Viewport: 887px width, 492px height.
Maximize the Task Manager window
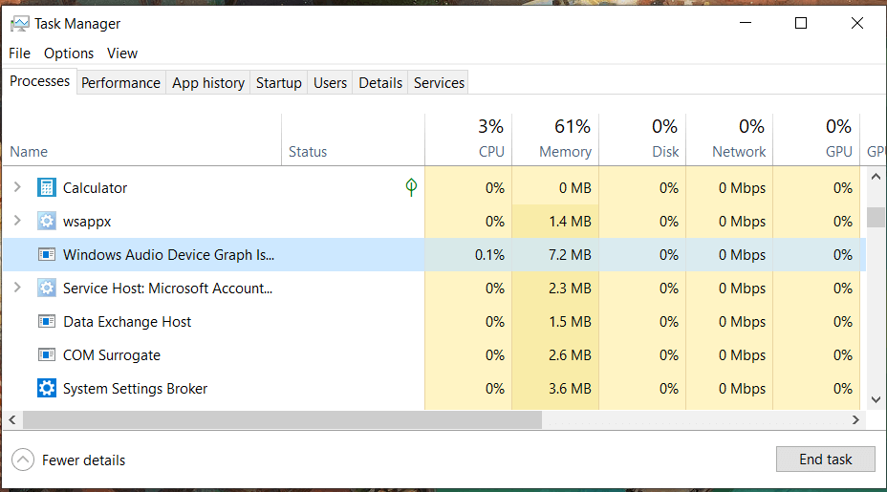(800, 23)
